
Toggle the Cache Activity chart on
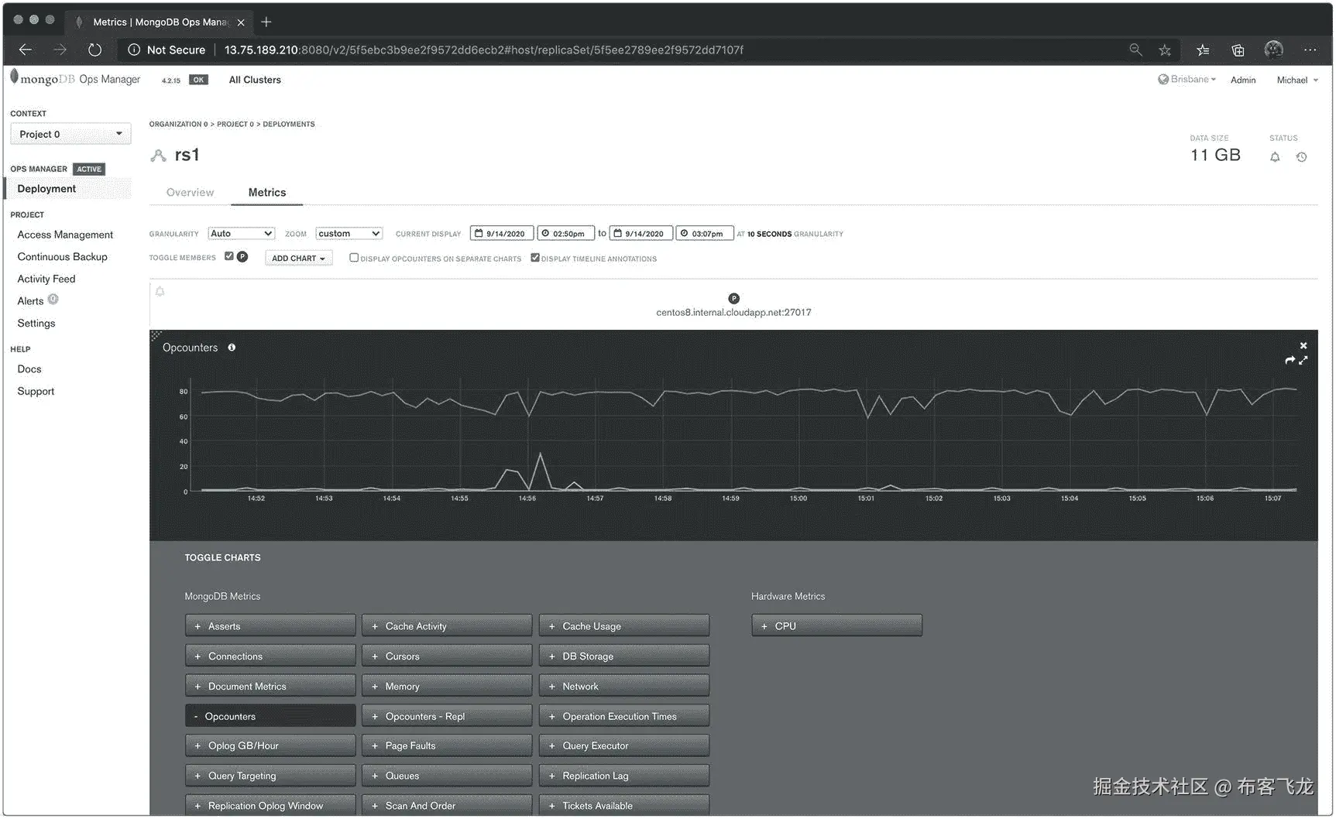(447, 626)
